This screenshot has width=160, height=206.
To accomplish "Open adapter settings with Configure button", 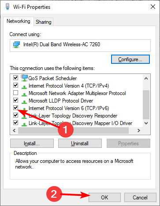I will point(130,59).
